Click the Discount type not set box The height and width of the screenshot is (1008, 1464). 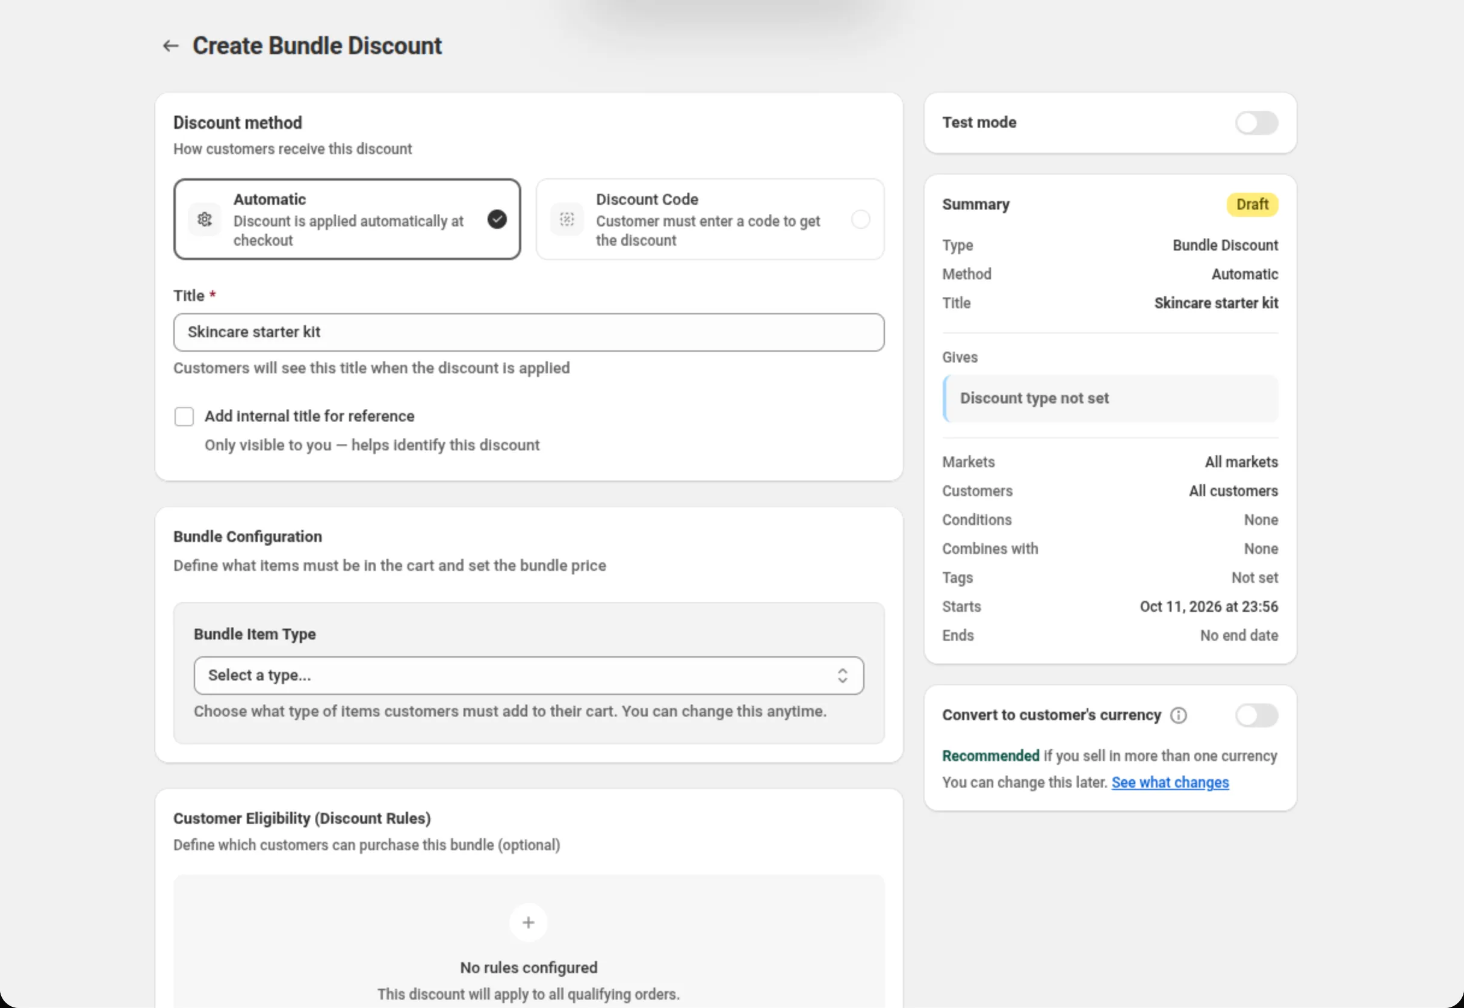[1110, 399]
